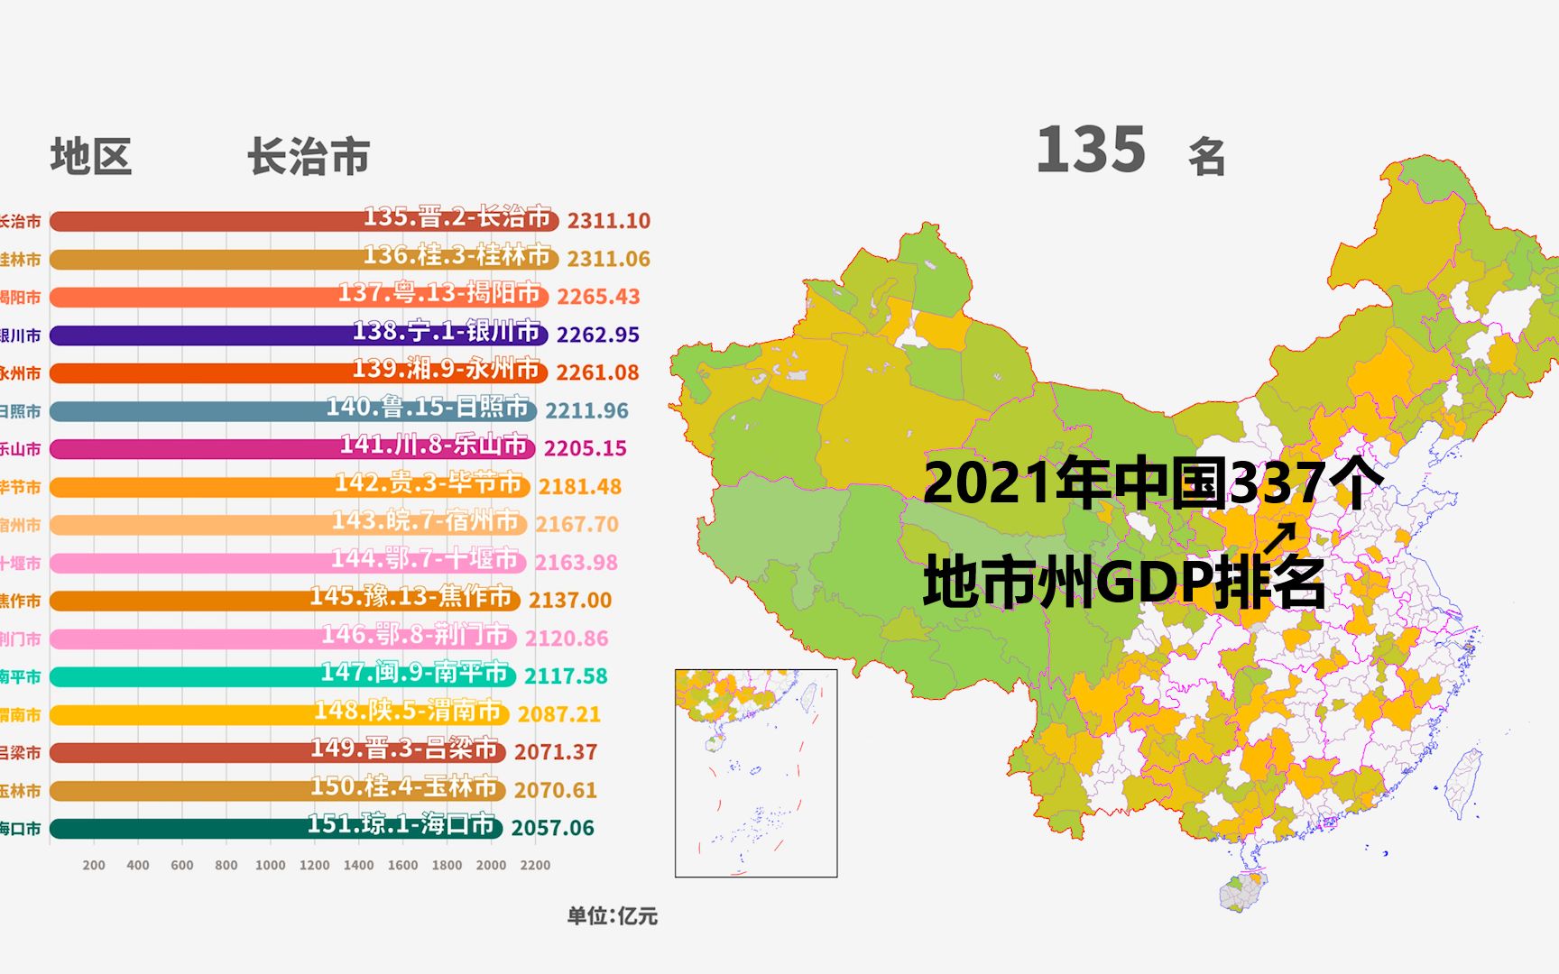Select value 2265.43 for 揭阳市
This screenshot has width=1559, height=974.
pos(599,297)
